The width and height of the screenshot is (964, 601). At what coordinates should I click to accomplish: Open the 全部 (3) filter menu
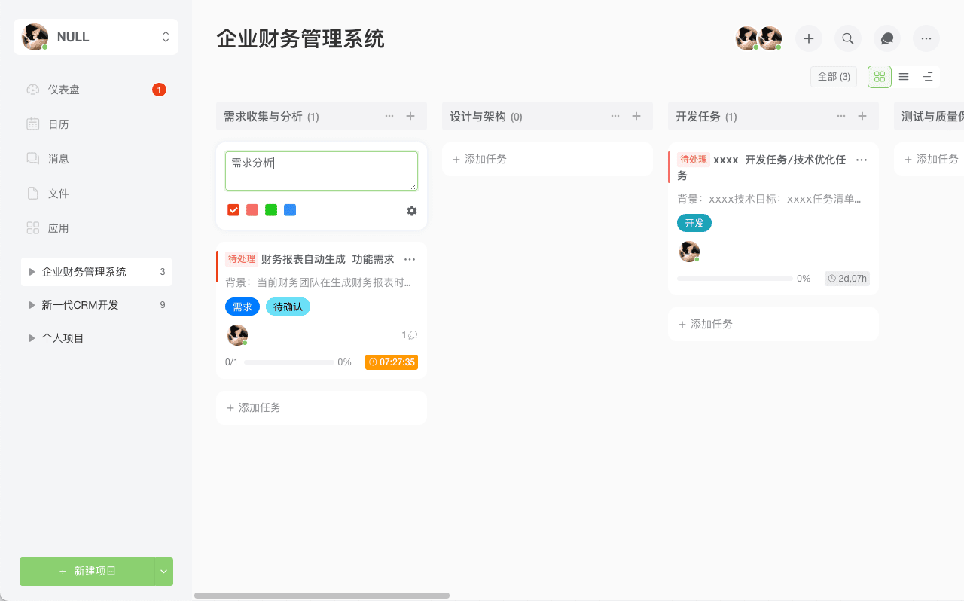[833, 76]
